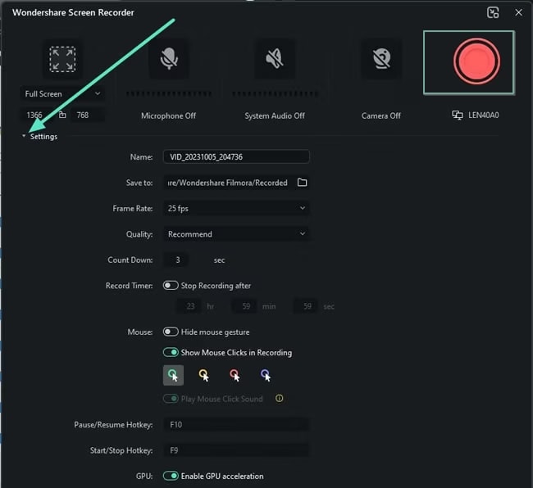The width and height of the screenshot is (533, 488).
Task: Close the Wondershare Screen Recorder window
Action: click(518, 12)
